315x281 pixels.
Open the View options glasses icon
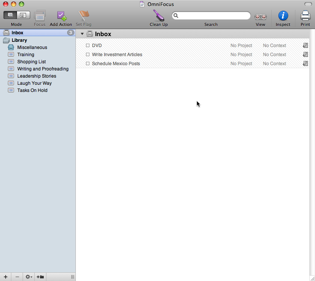coord(261,17)
